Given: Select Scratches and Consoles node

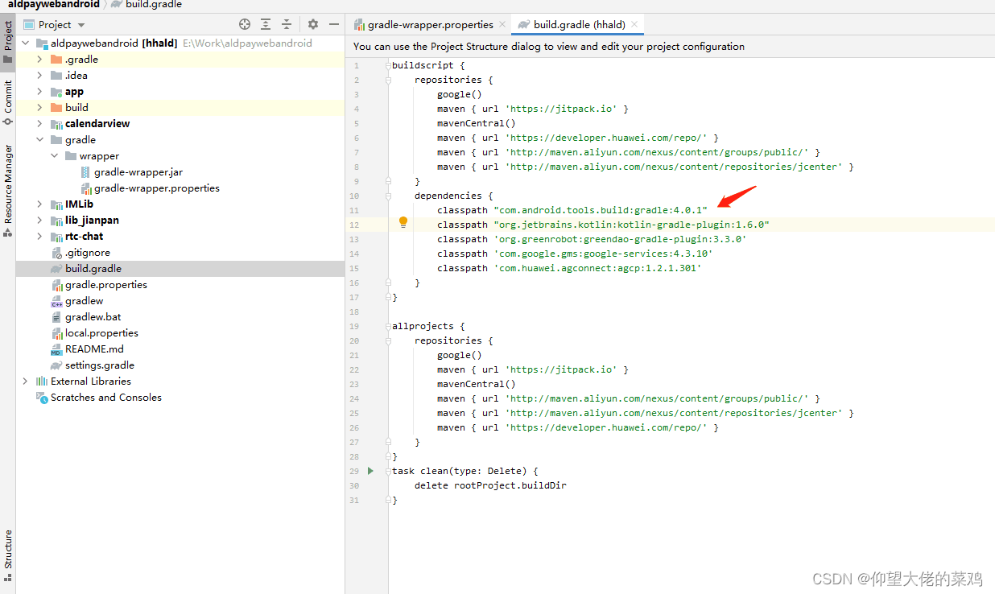Looking at the screenshot, I should tap(106, 397).
